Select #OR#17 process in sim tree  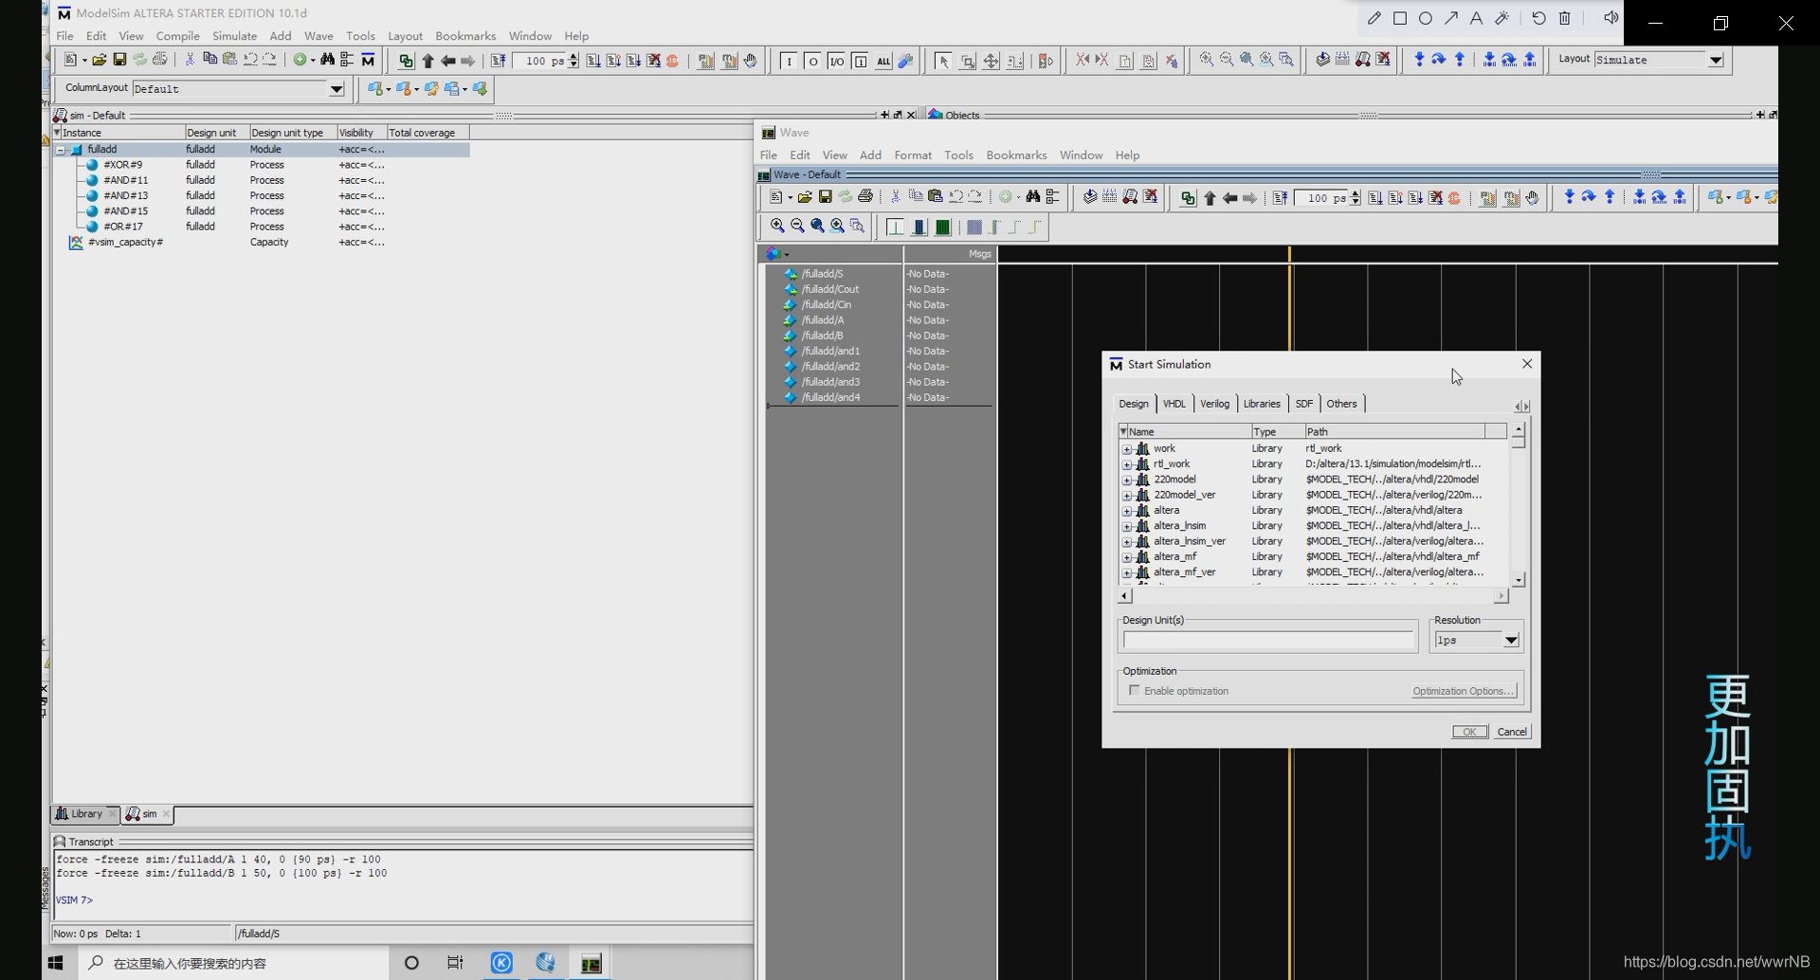click(x=123, y=227)
